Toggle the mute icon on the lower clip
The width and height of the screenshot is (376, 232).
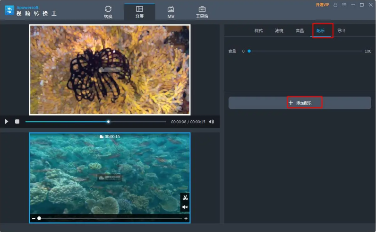coord(185,207)
